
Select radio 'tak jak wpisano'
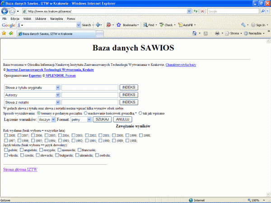[140, 113]
